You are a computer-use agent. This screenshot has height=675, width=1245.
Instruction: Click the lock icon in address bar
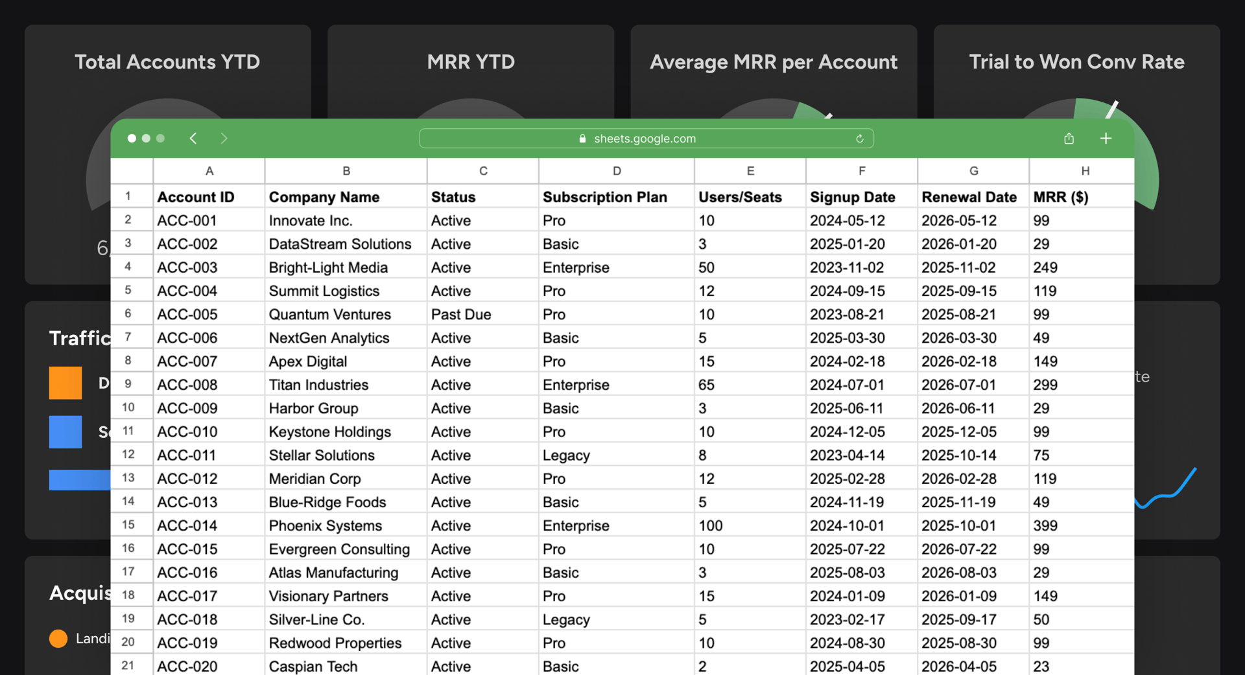582,139
